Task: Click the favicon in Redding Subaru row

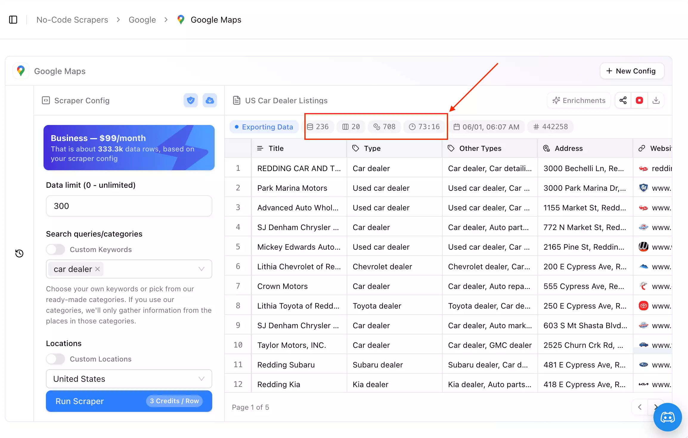Action: pos(644,365)
